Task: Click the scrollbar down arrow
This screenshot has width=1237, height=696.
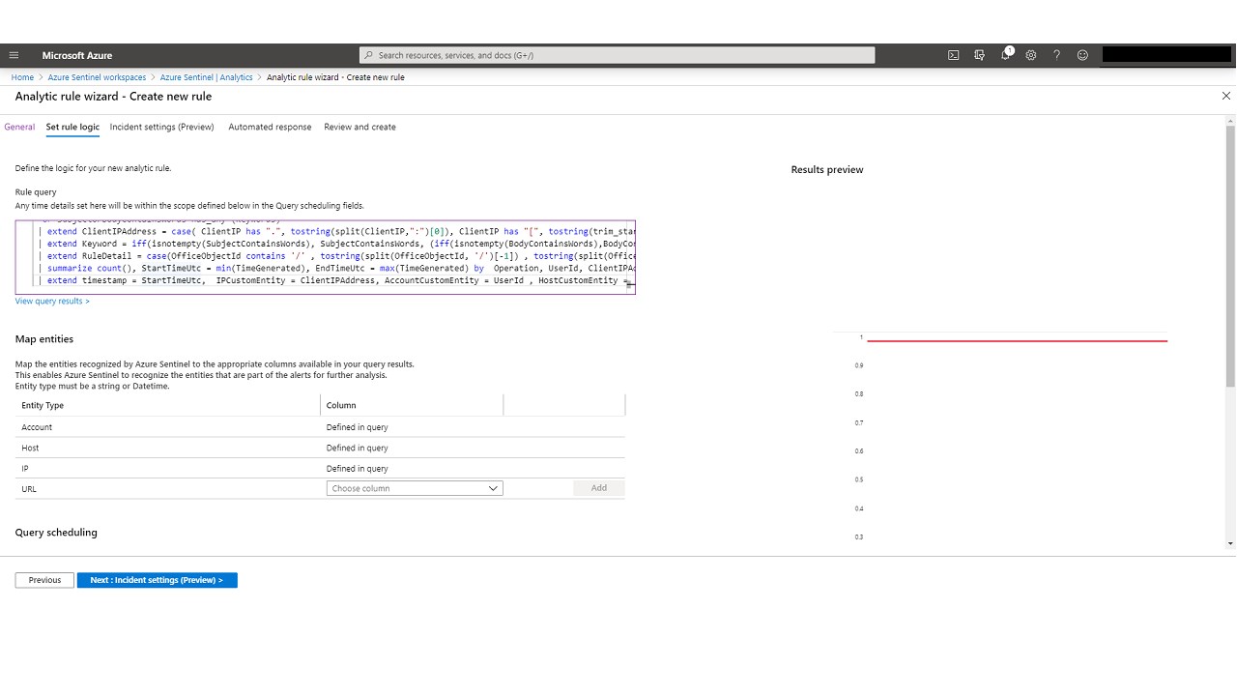Action: click(1230, 543)
